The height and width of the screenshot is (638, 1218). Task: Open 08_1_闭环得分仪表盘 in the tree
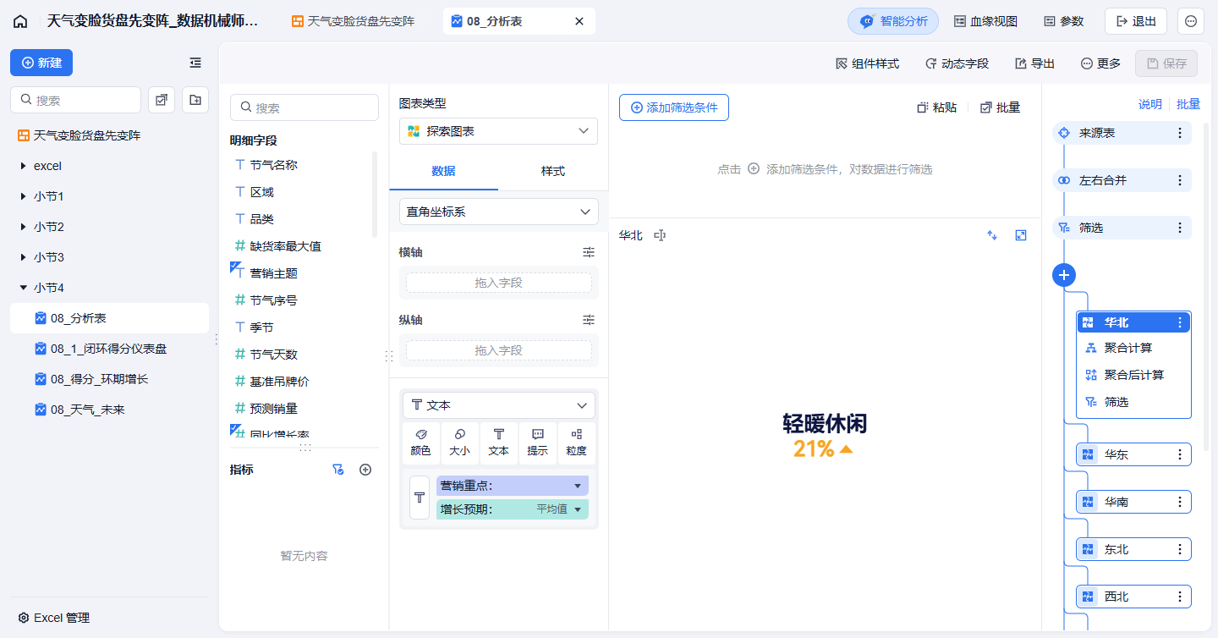coord(109,349)
